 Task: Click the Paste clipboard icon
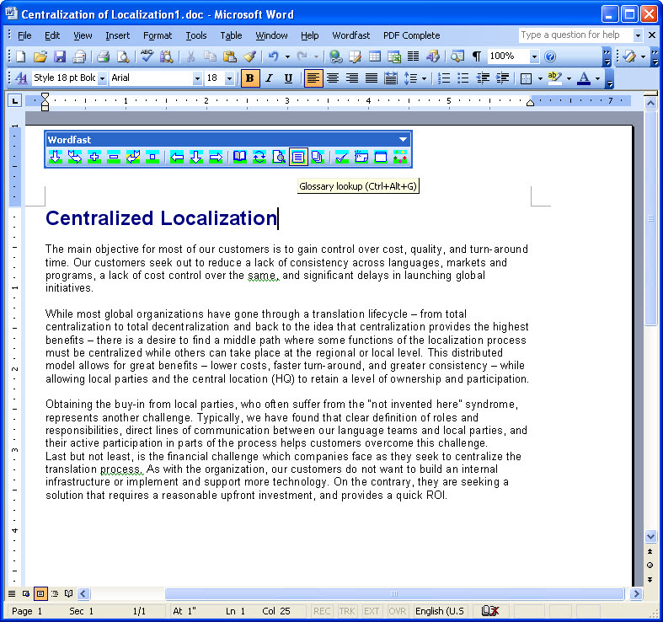(x=230, y=56)
